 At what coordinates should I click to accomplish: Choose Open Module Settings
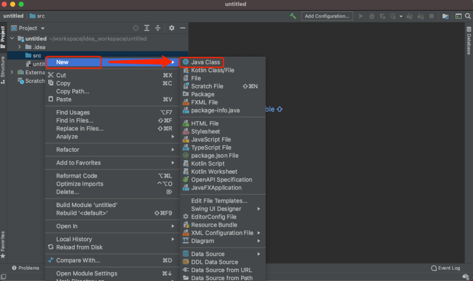pos(112,274)
